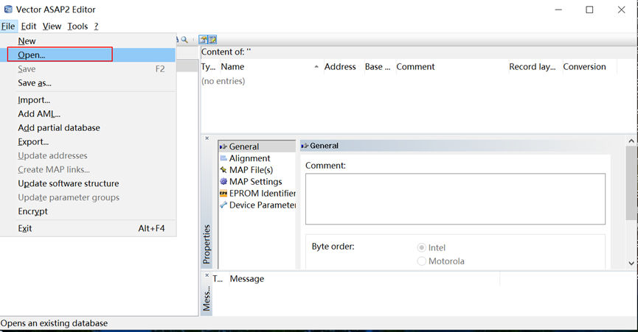Select General in the properties list
The image size is (638, 332).
click(x=257, y=146)
